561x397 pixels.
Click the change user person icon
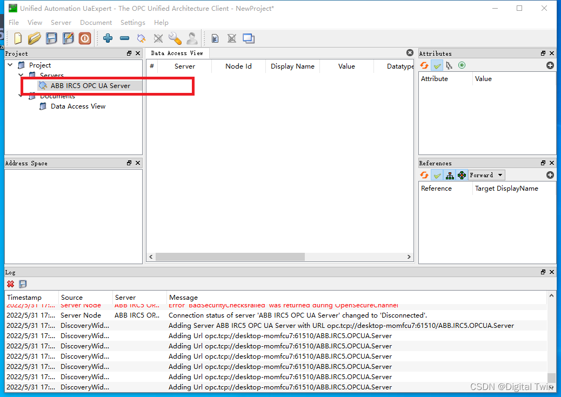click(x=192, y=38)
